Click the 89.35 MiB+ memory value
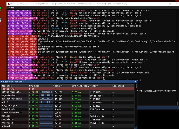Viewport: 179px width, 129px height. (96, 96)
